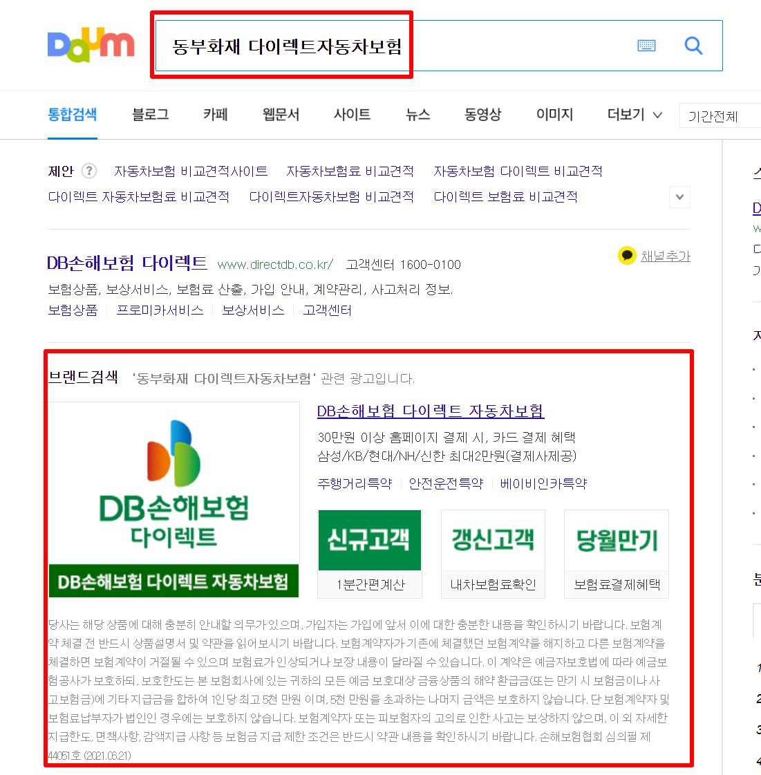761x775 pixels.
Task: Go to the 뉴스 tab
Action: point(417,115)
